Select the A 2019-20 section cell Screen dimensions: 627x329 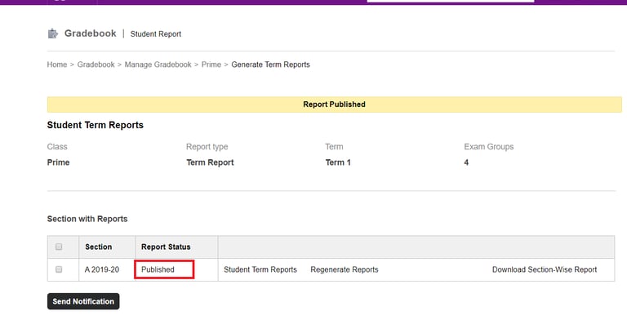click(102, 269)
